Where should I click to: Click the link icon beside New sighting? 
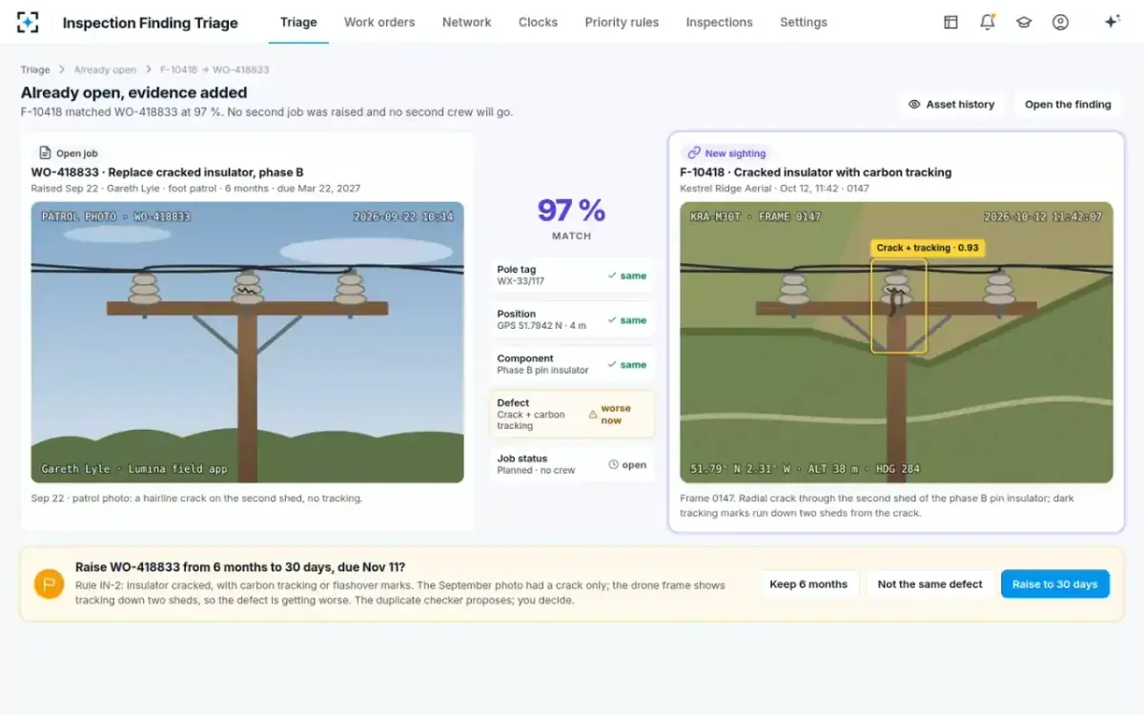point(694,153)
